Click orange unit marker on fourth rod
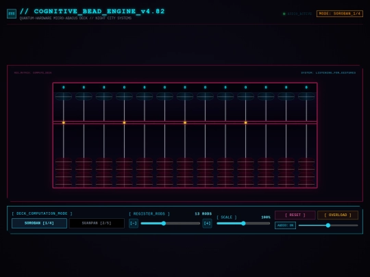 tap(124, 122)
